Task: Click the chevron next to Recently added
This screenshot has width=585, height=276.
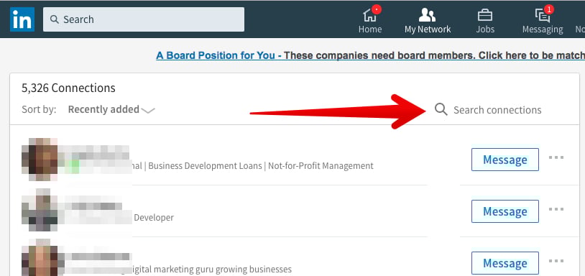Action: [148, 111]
